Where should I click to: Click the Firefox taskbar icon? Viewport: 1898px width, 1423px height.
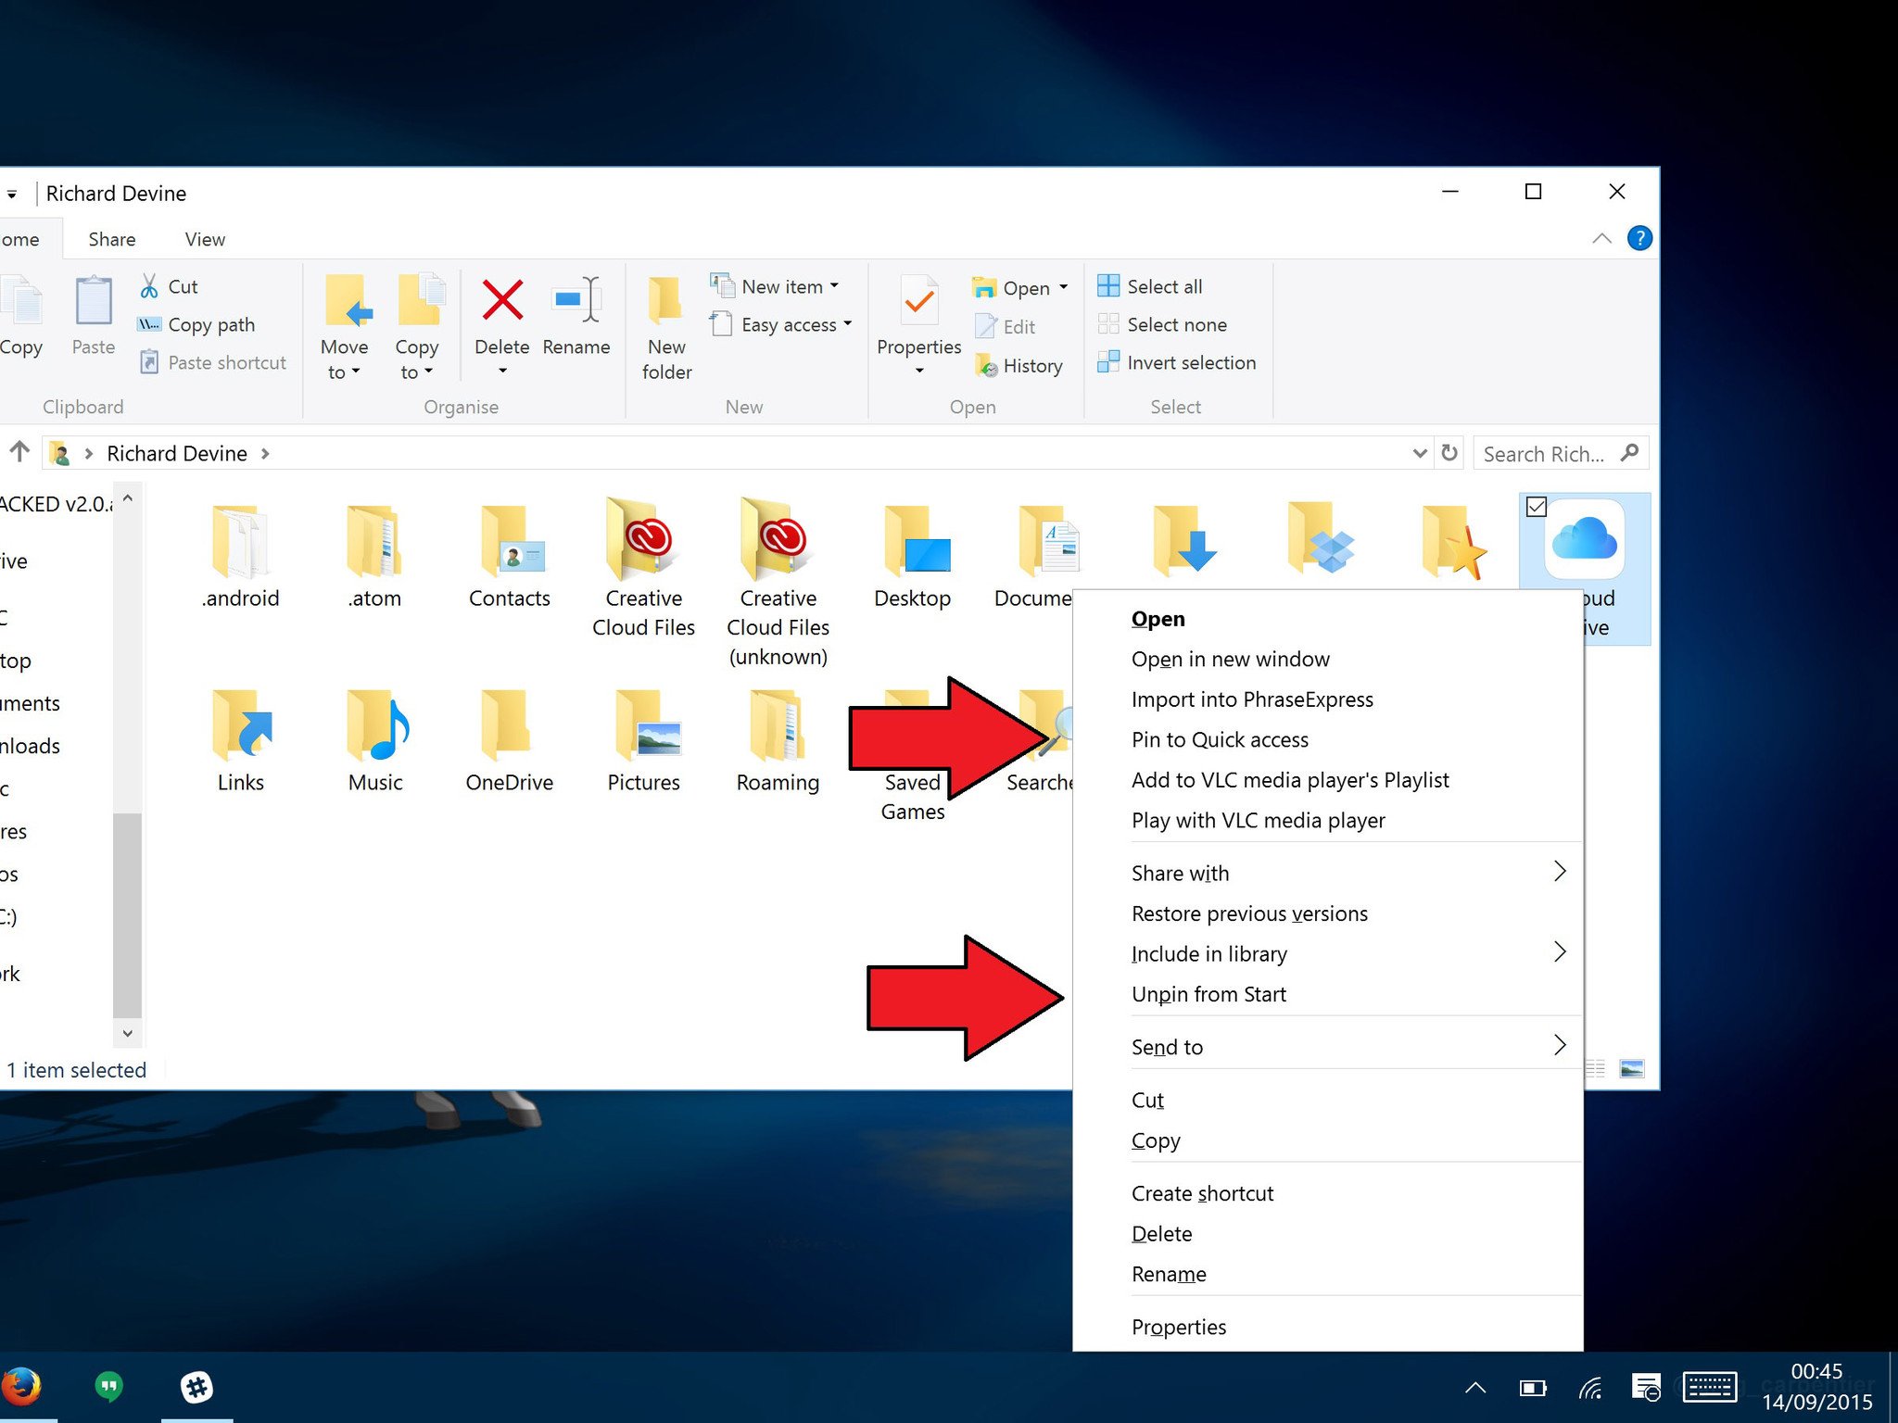pyautogui.click(x=22, y=1387)
